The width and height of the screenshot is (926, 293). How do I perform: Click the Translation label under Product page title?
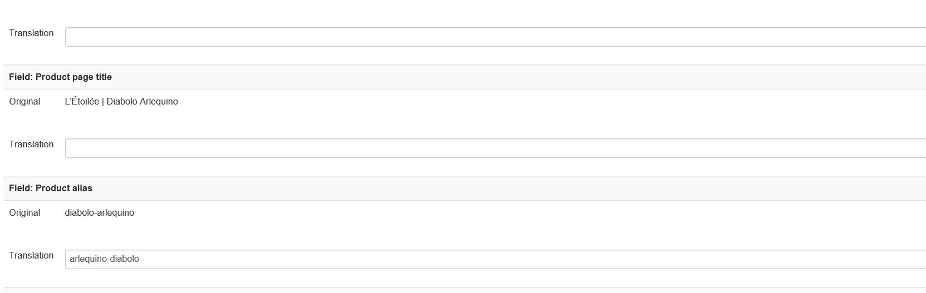31,145
